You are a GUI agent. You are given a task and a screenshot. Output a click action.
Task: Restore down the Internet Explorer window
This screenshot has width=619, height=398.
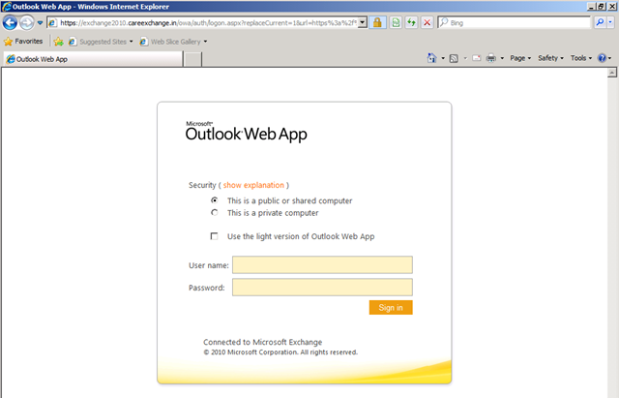point(601,7)
